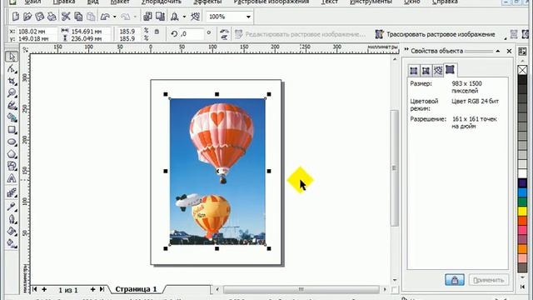533x300 pixels.
Task: Click the application launcher icon
Action: pyautogui.click(x=174, y=17)
